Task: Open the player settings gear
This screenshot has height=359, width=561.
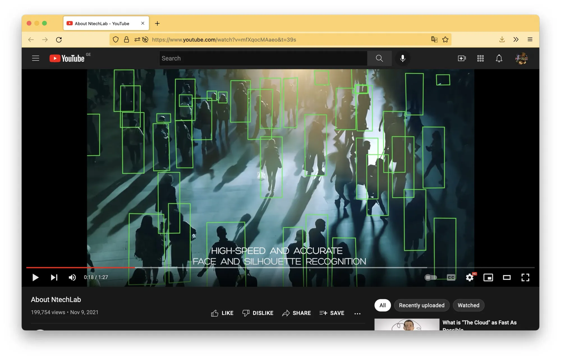Action: click(x=470, y=277)
